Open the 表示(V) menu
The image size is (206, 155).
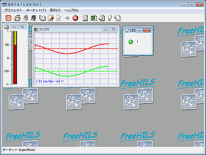55,10
